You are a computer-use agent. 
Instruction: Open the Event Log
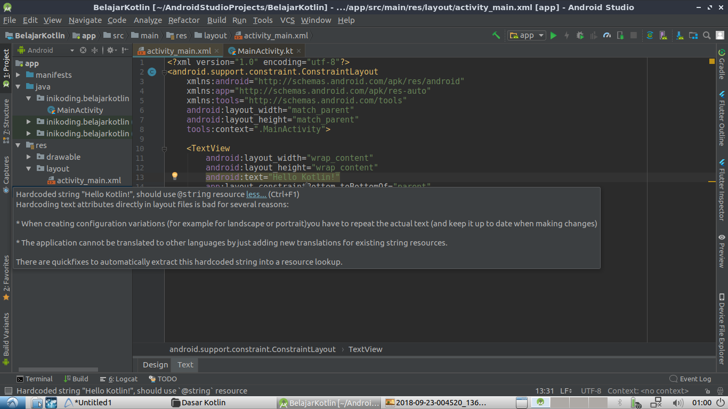690,379
